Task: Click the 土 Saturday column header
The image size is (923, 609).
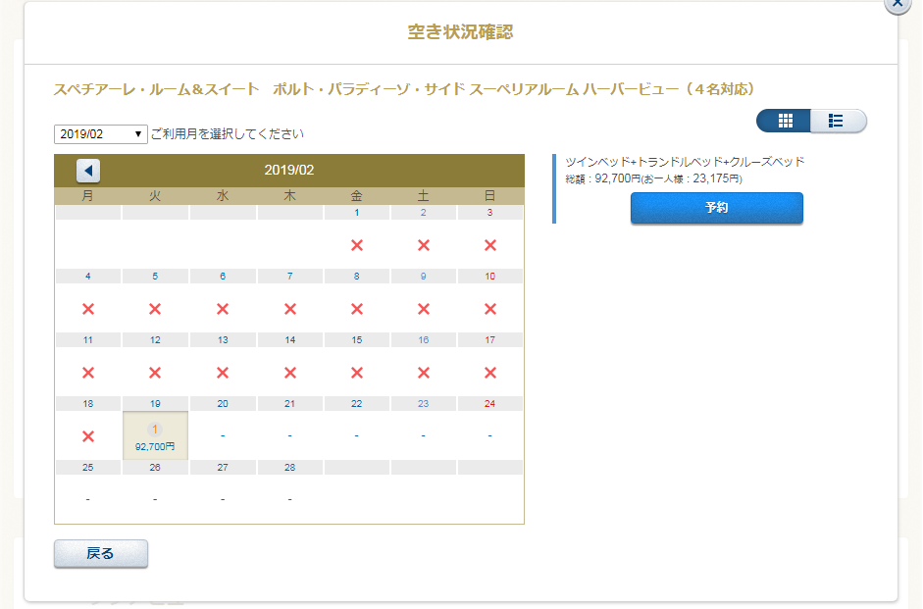Action: point(423,196)
